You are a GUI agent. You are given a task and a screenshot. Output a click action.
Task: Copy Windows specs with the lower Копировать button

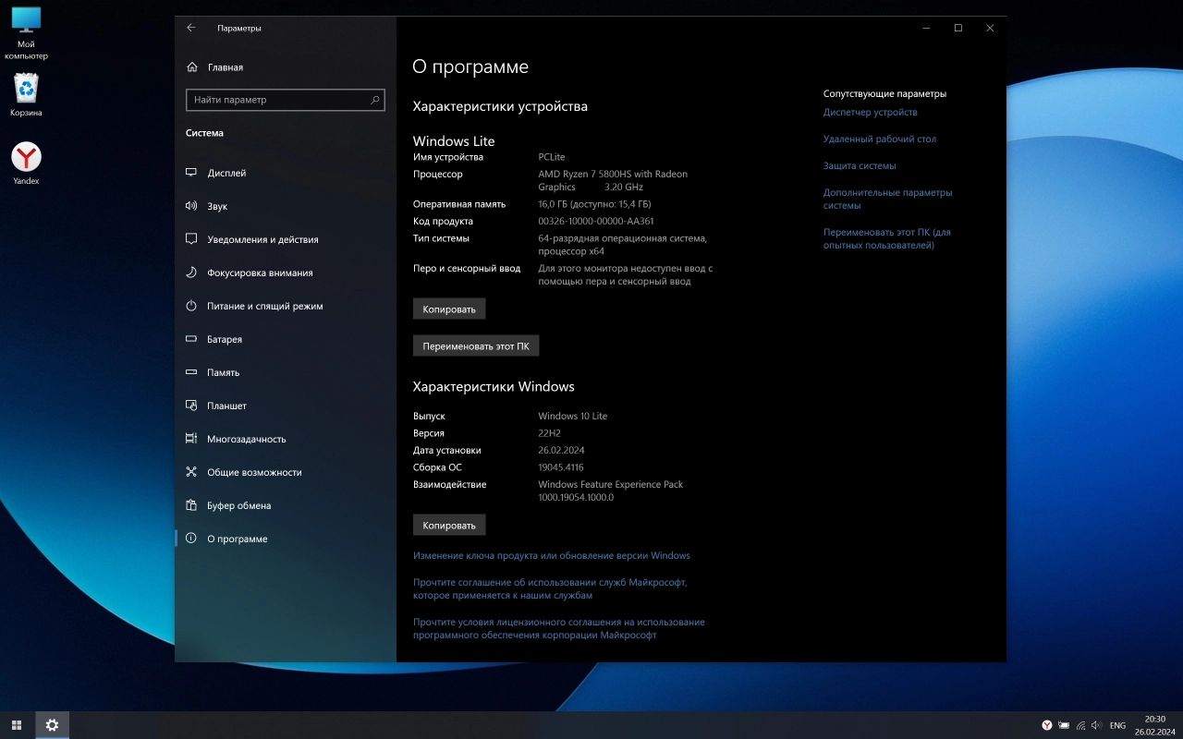coord(449,525)
